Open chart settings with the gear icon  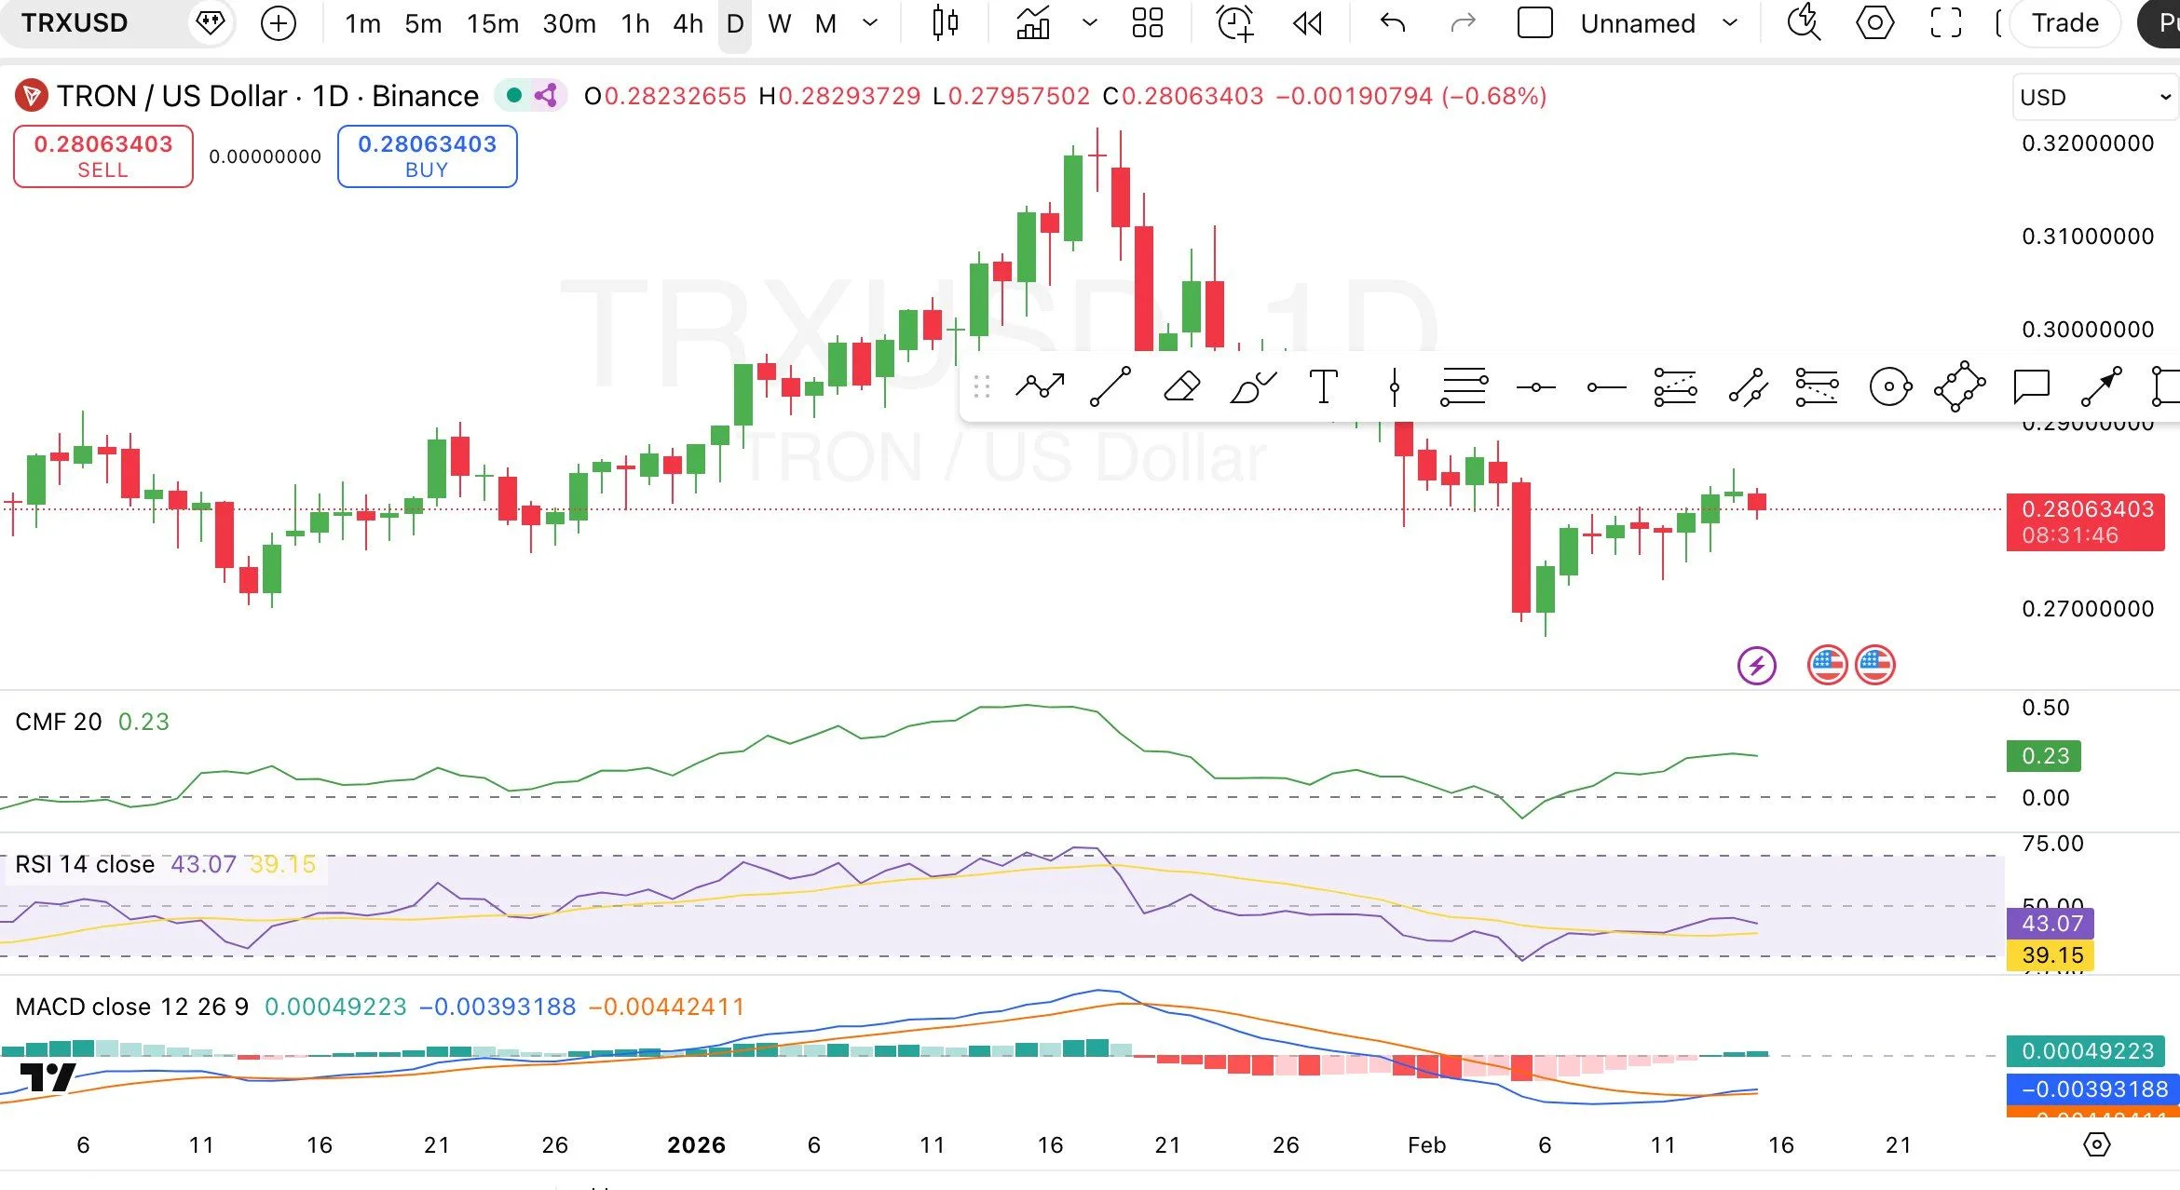1874,23
